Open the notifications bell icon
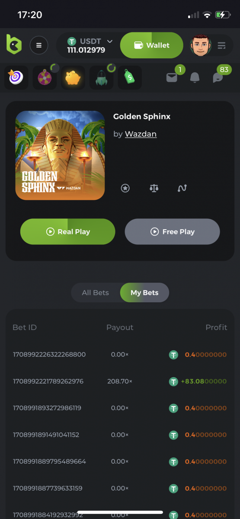240x519 pixels. [x=195, y=78]
